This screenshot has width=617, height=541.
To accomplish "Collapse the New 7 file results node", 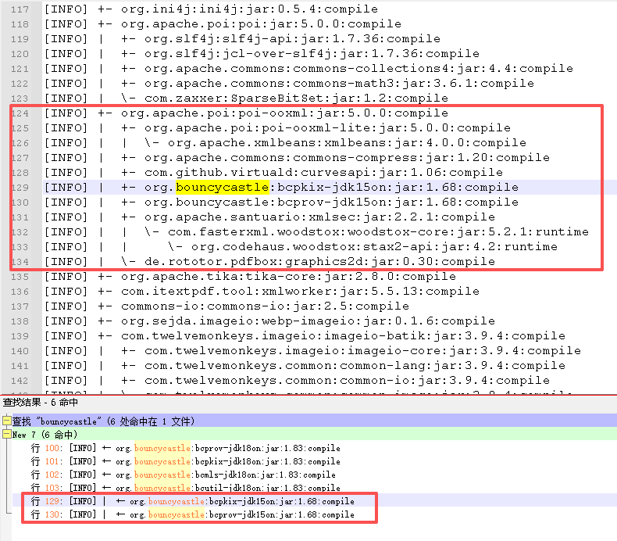I will pyautogui.click(x=6, y=434).
